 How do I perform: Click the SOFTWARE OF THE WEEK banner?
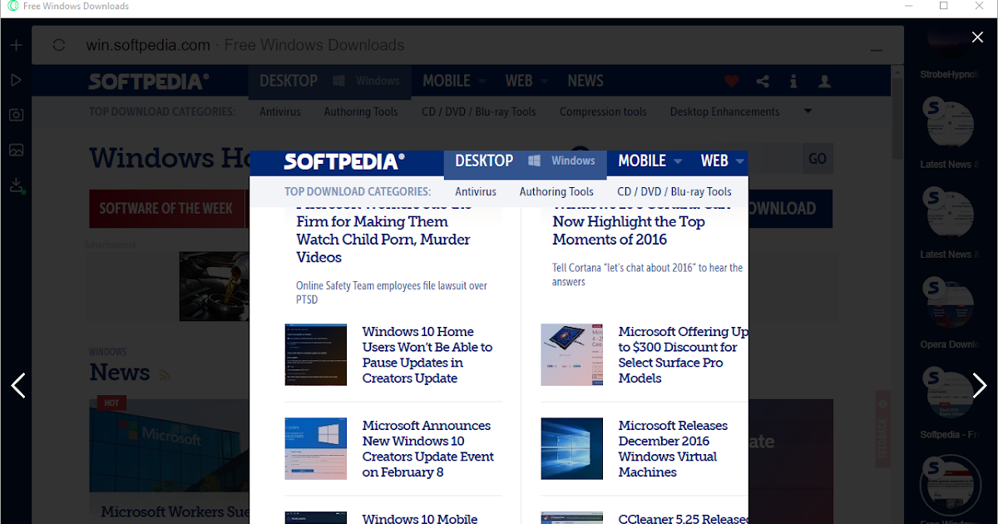[166, 209]
